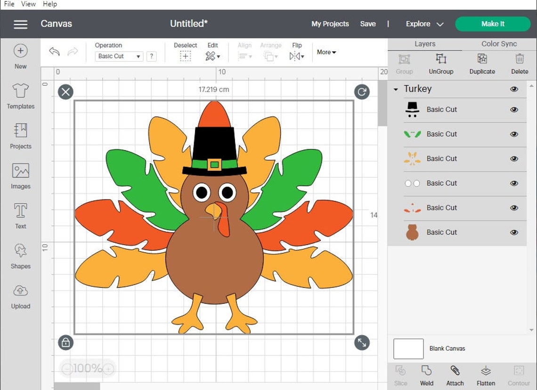The height and width of the screenshot is (390, 537).
Task: Switch to the Color Sync tab
Action: (498, 43)
